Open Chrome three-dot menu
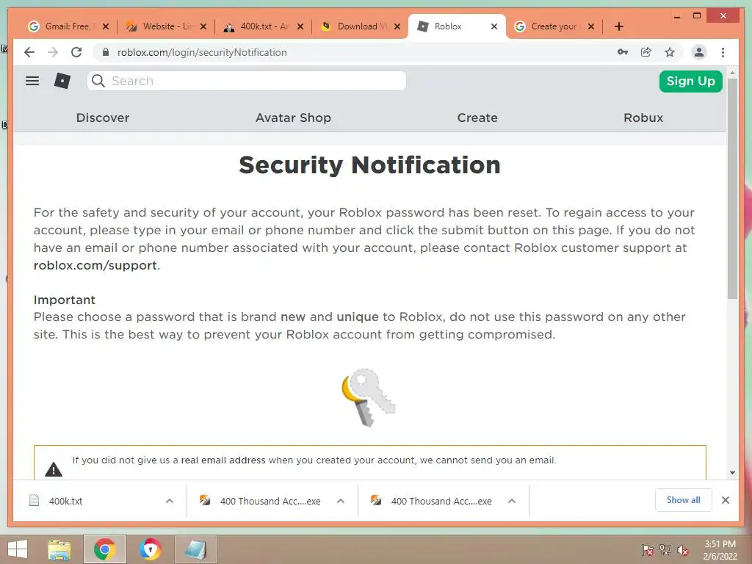This screenshot has width=752, height=564. (x=723, y=52)
